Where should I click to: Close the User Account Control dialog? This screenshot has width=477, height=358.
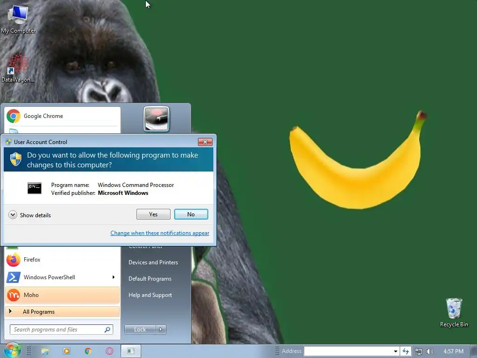(x=205, y=142)
